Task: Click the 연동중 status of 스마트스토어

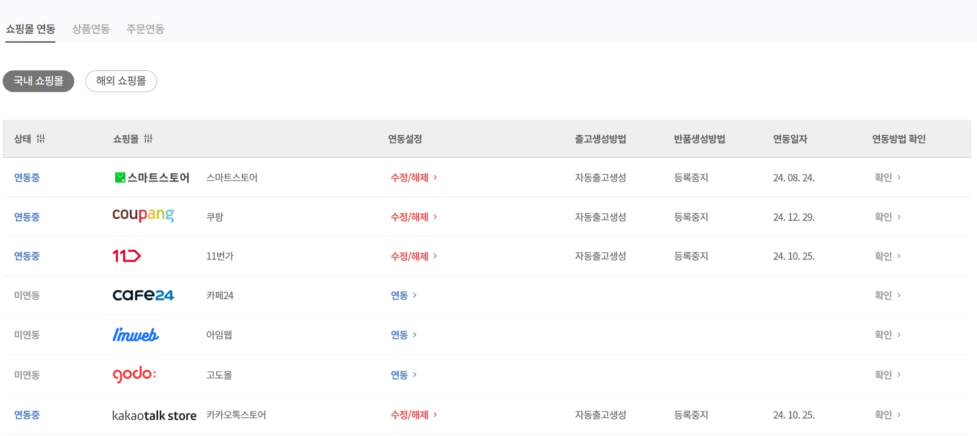Action: (27, 178)
